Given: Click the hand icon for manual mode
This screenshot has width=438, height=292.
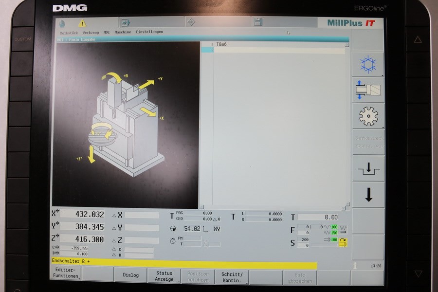Looking at the screenshot, I should 63,23.
